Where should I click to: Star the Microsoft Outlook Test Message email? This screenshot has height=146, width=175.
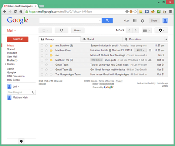(x=46, y=55)
